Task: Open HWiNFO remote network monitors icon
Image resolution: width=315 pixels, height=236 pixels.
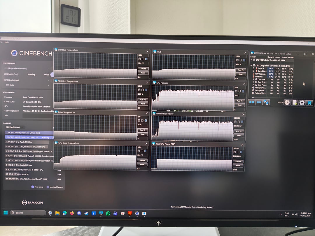Action: pos(266,102)
